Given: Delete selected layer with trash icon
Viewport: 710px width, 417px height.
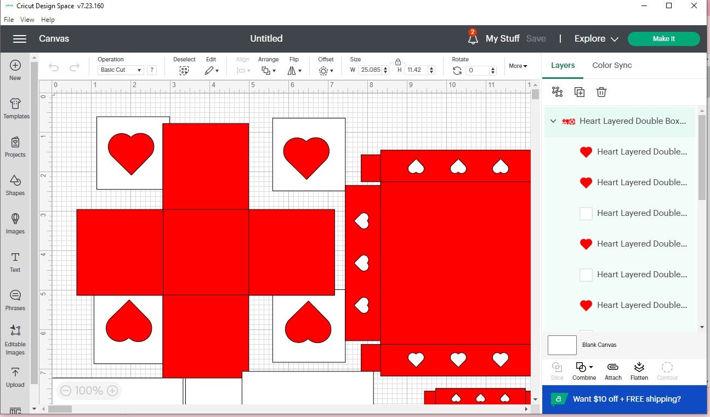Looking at the screenshot, I should 601,92.
